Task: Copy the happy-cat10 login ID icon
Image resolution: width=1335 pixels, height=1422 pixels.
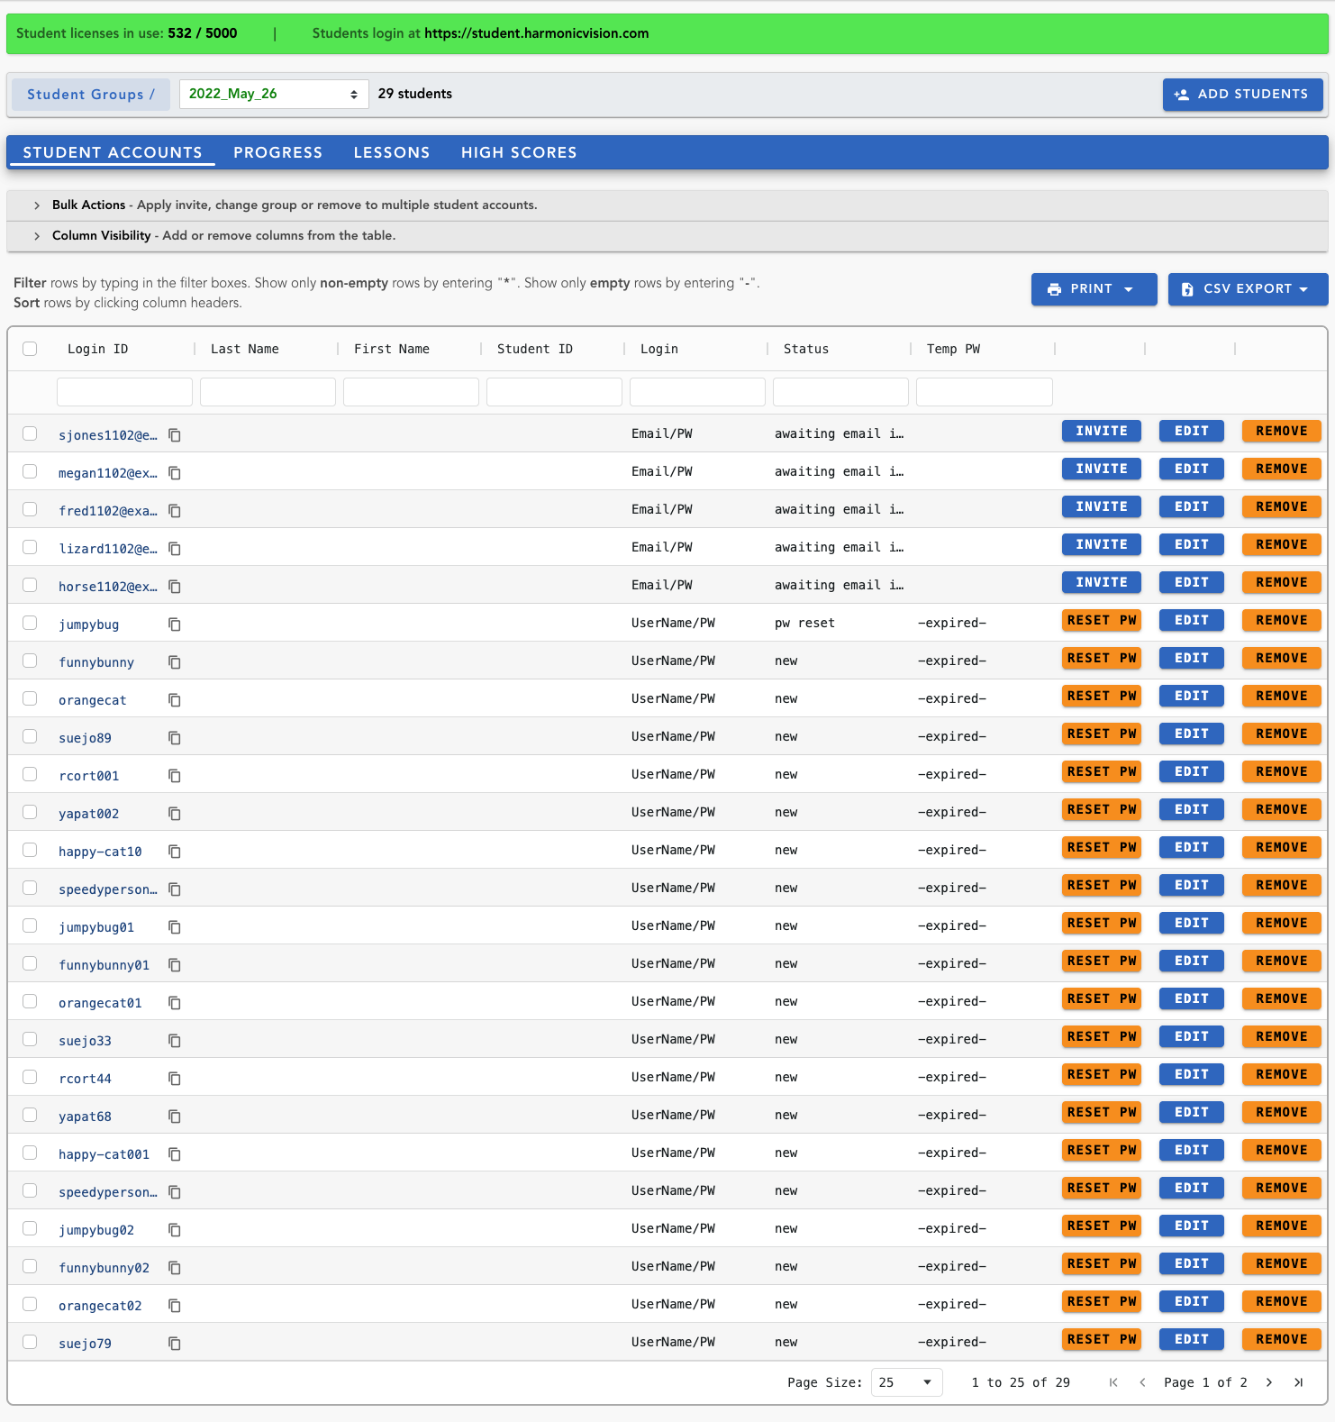Action: 175,852
